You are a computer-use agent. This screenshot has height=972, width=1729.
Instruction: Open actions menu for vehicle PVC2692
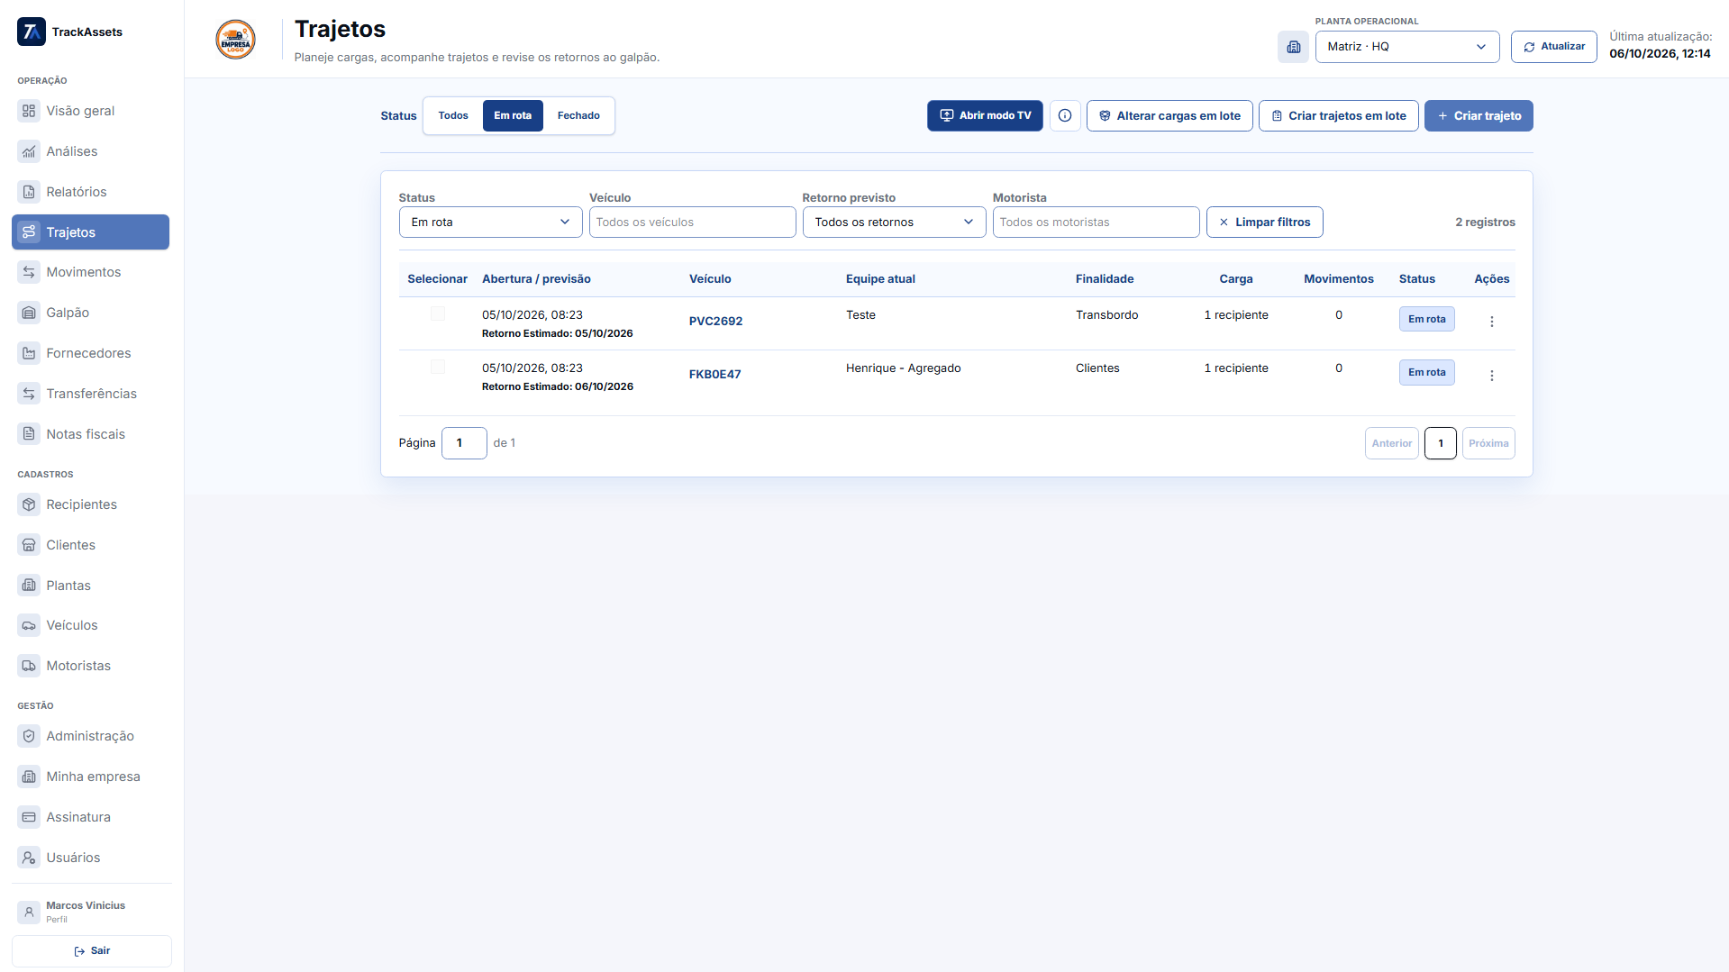click(1492, 322)
